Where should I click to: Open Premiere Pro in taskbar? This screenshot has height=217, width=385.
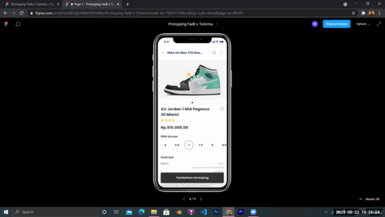(x=241, y=212)
